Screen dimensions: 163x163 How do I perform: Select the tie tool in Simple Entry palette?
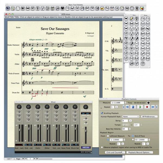[x=137, y=58]
